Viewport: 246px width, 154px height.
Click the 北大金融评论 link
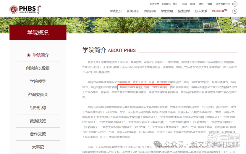pyautogui.click(x=223, y=4)
